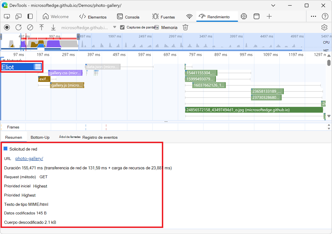Open the network conditions wifi icon tab
This screenshot has width=332, height=234.
click(189, 17)
